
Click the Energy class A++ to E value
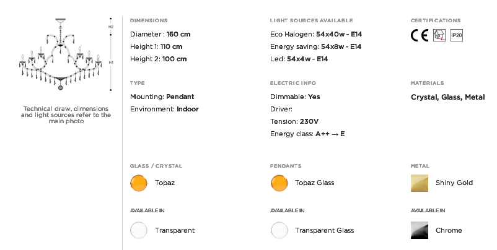pyautogui.click(x=330, y=134)
